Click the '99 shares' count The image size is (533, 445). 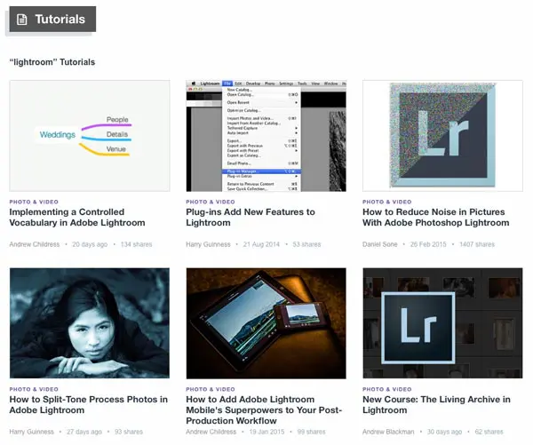pyautogui.click(x=312, y=432)
